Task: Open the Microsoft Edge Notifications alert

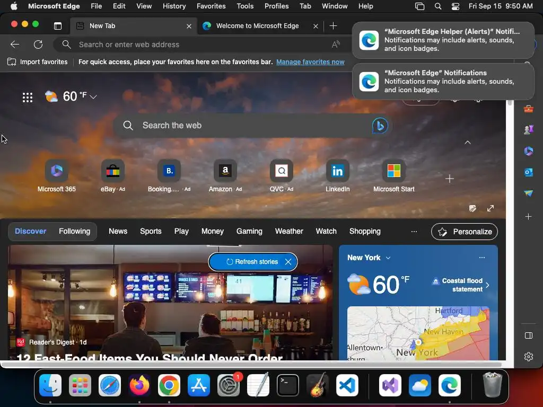Action: tap(443, 81)
